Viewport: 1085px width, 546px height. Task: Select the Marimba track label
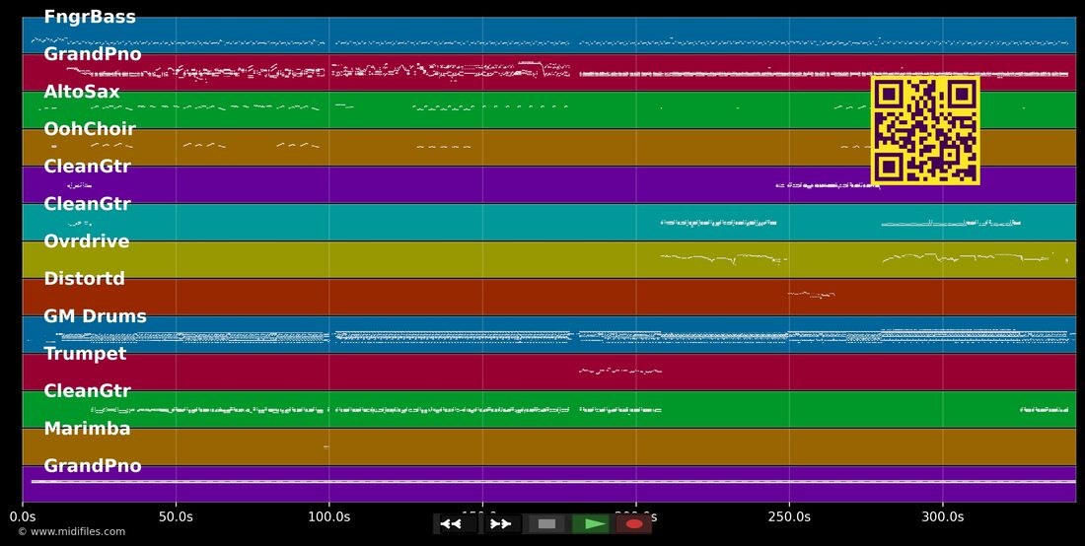click(x=87, y=429)
